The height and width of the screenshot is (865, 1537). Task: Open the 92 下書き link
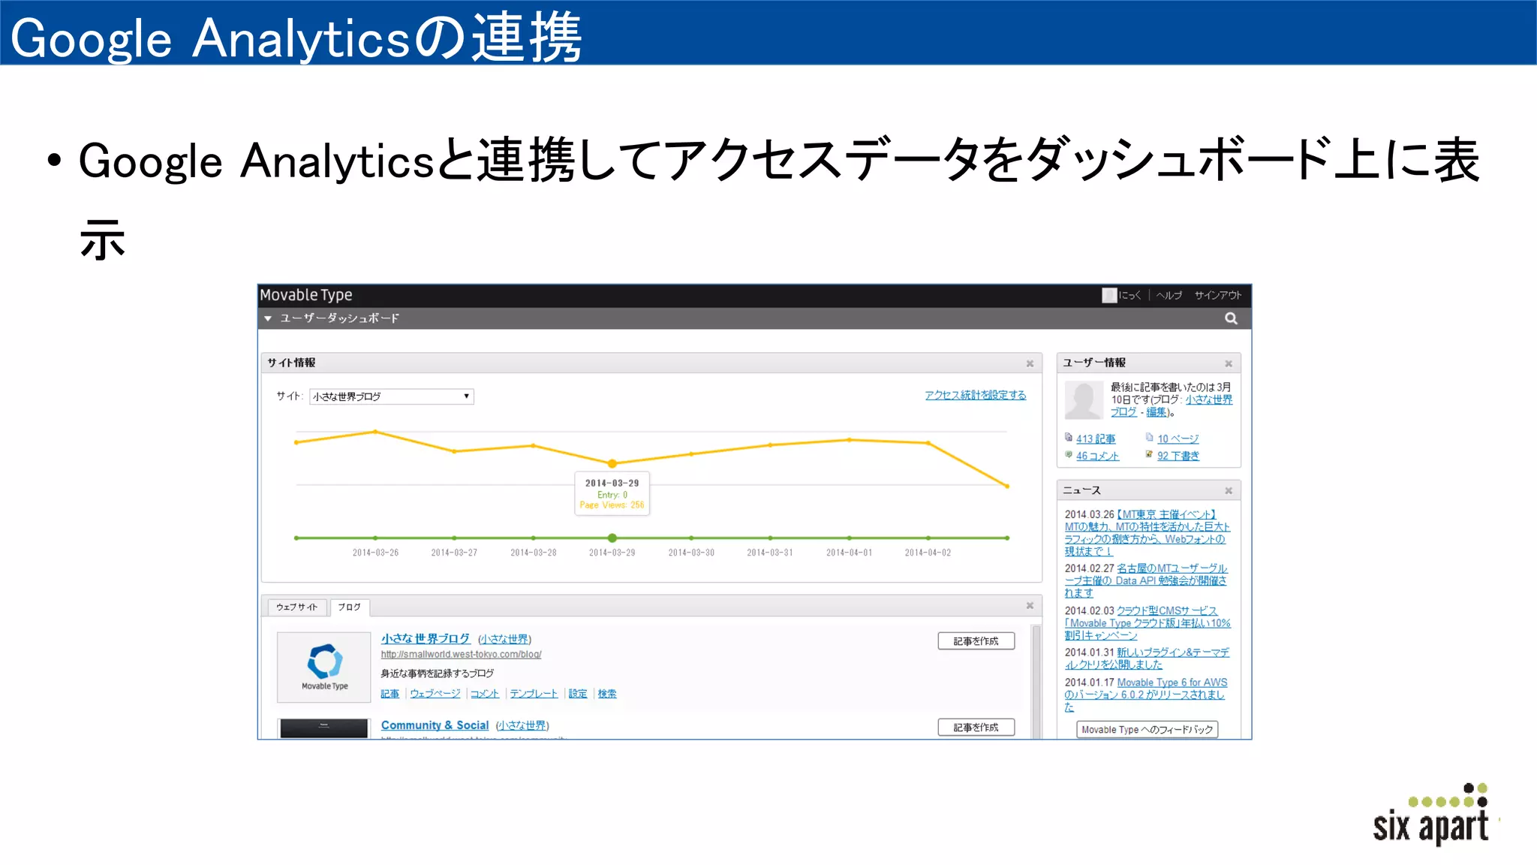pos(1178,456)
